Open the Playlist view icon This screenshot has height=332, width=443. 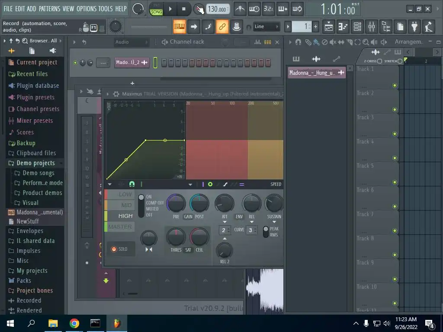(329, 27)
